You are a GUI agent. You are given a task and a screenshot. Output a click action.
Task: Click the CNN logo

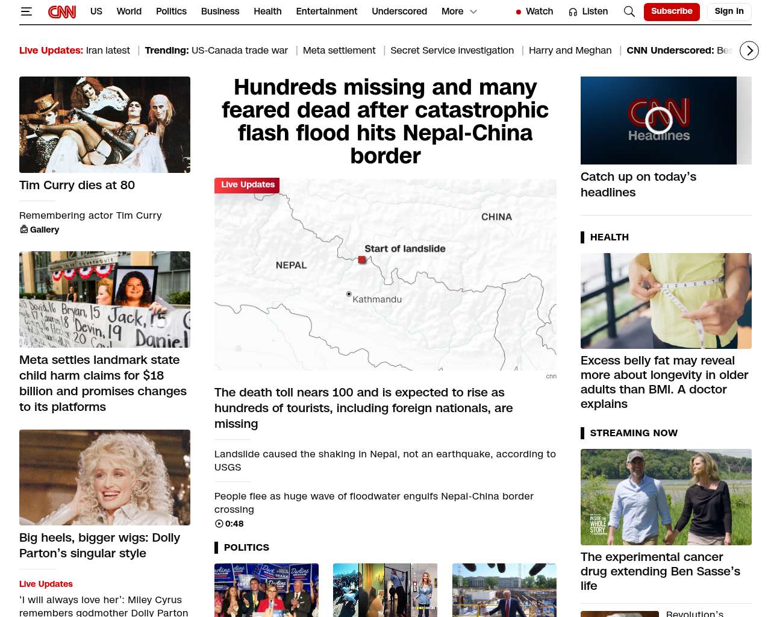(62, 11)
